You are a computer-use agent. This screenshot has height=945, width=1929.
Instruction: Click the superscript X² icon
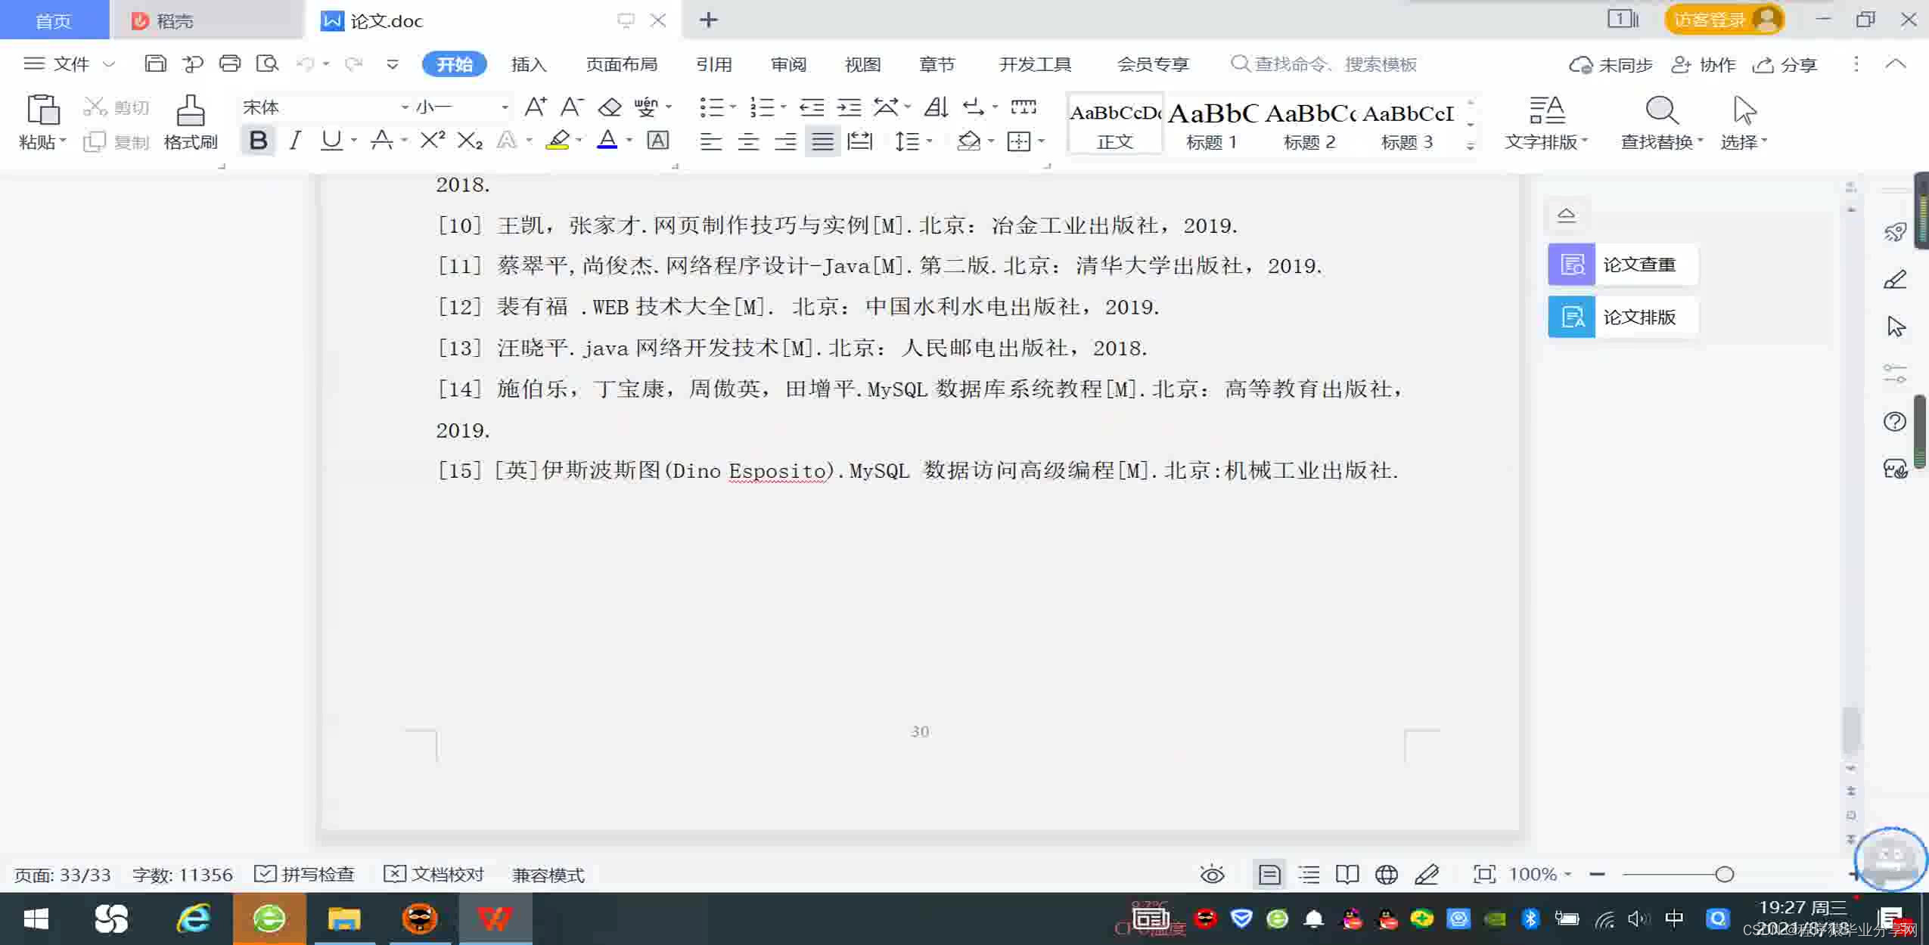pyautogui.click(x=432, y=141)
